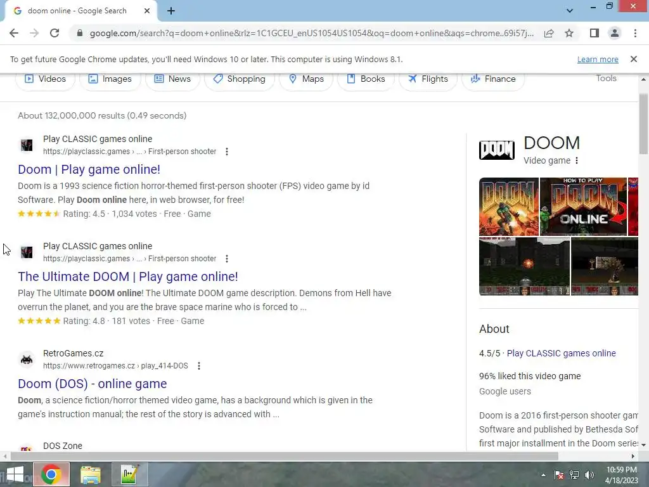The width and height of the screenshot is (649, 487).
Task: Open the DOOM cover art thumbnail
Action: (509, 207)
